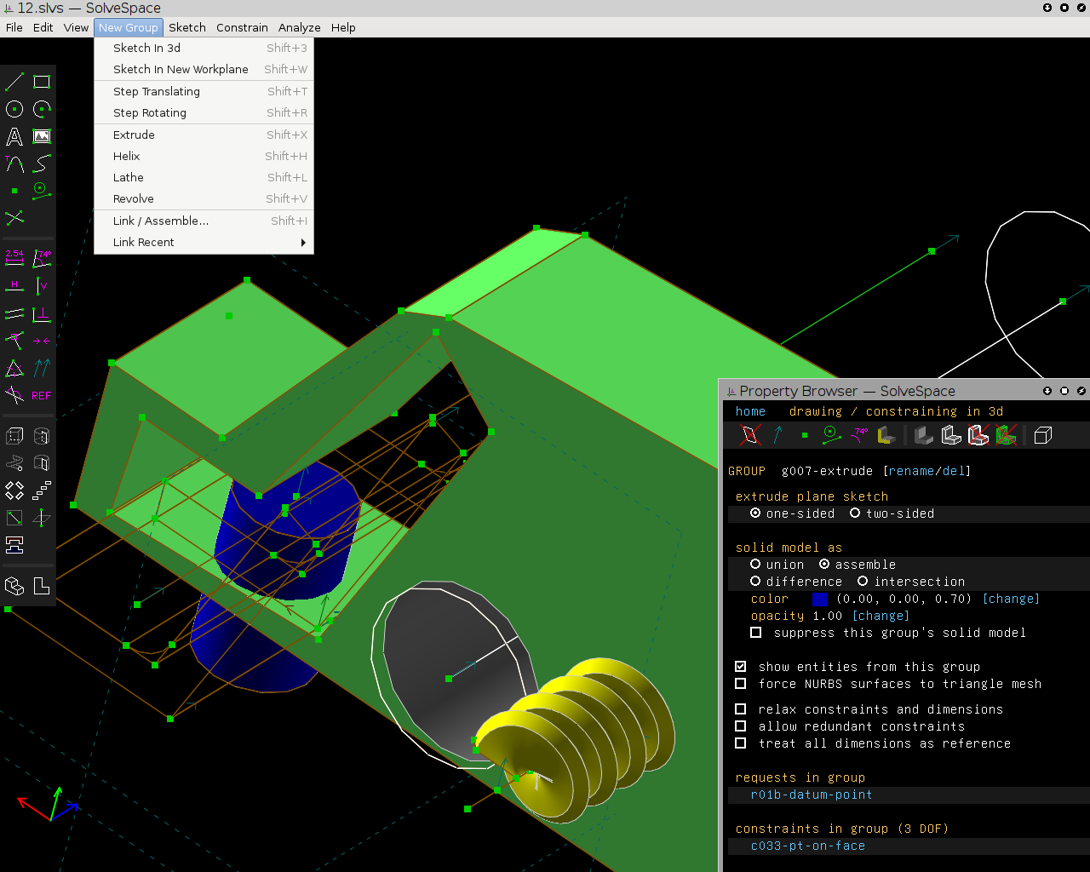This screenshot has height=872, width=1090.
Task: Select the line segment sketch tool
Action: pyautogui.click(x=14, y=82)
